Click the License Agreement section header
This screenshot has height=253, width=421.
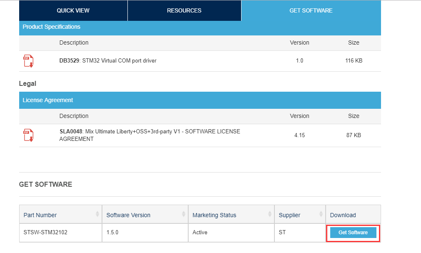pyautogui.click(x=47, y=100)
